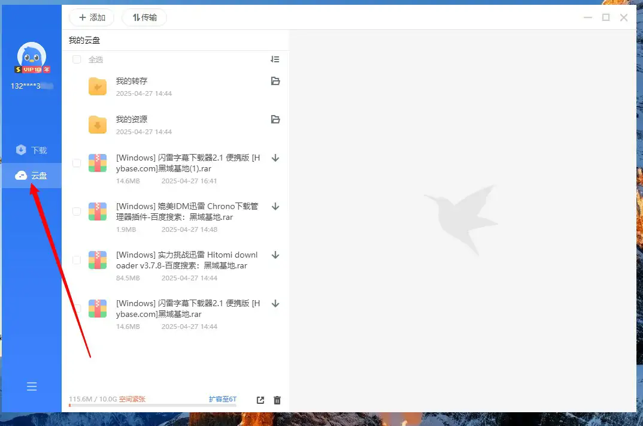The width and height of the screenshot is (643, 426).
Task: Click the archive icon of Chrono下载管理器插件 file
Action: click(98, 212)
